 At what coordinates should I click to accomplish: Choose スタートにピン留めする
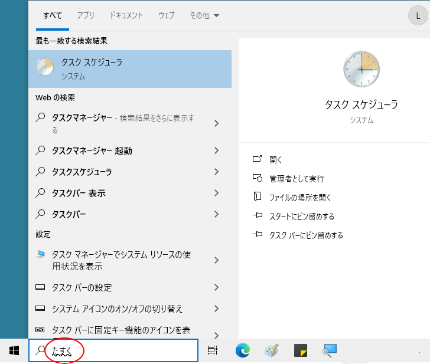click(301, 217)
